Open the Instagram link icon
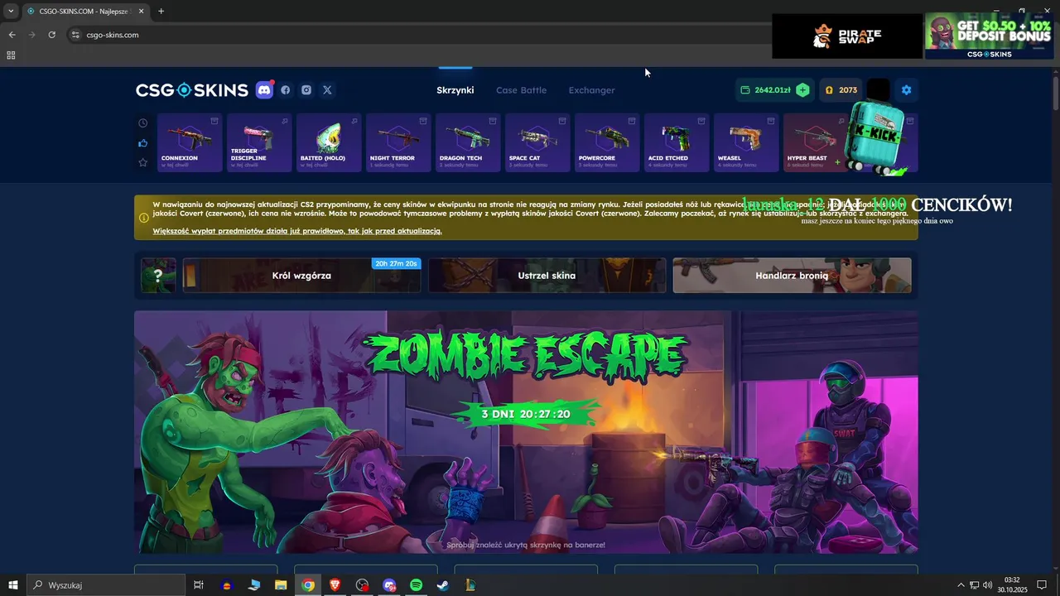This screenshot has height=596, width=1060. [x=306, y=90]
